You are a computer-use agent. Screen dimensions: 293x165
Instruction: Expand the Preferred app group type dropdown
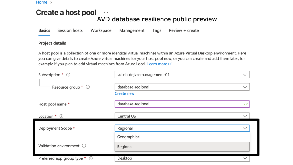182,158
